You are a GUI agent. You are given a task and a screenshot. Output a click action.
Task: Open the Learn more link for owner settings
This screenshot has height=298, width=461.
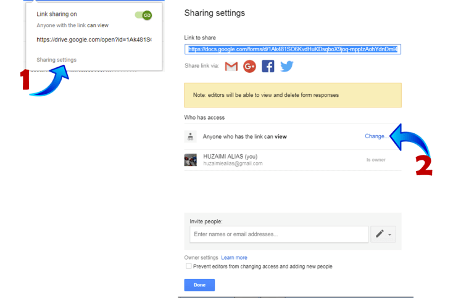(x=234, y=257)
